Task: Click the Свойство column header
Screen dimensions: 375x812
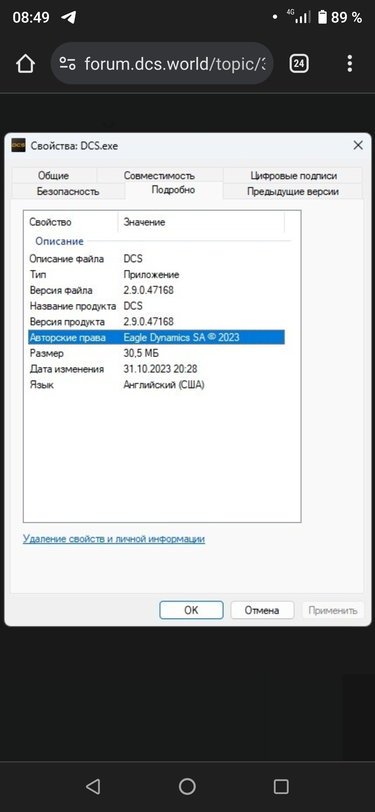Action: click(x=71, y=222)
